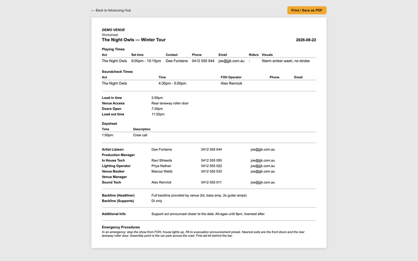Screen dimensions: 418x261
Task: Click Load out time value 11:30pm
Action: click(158, 114)
